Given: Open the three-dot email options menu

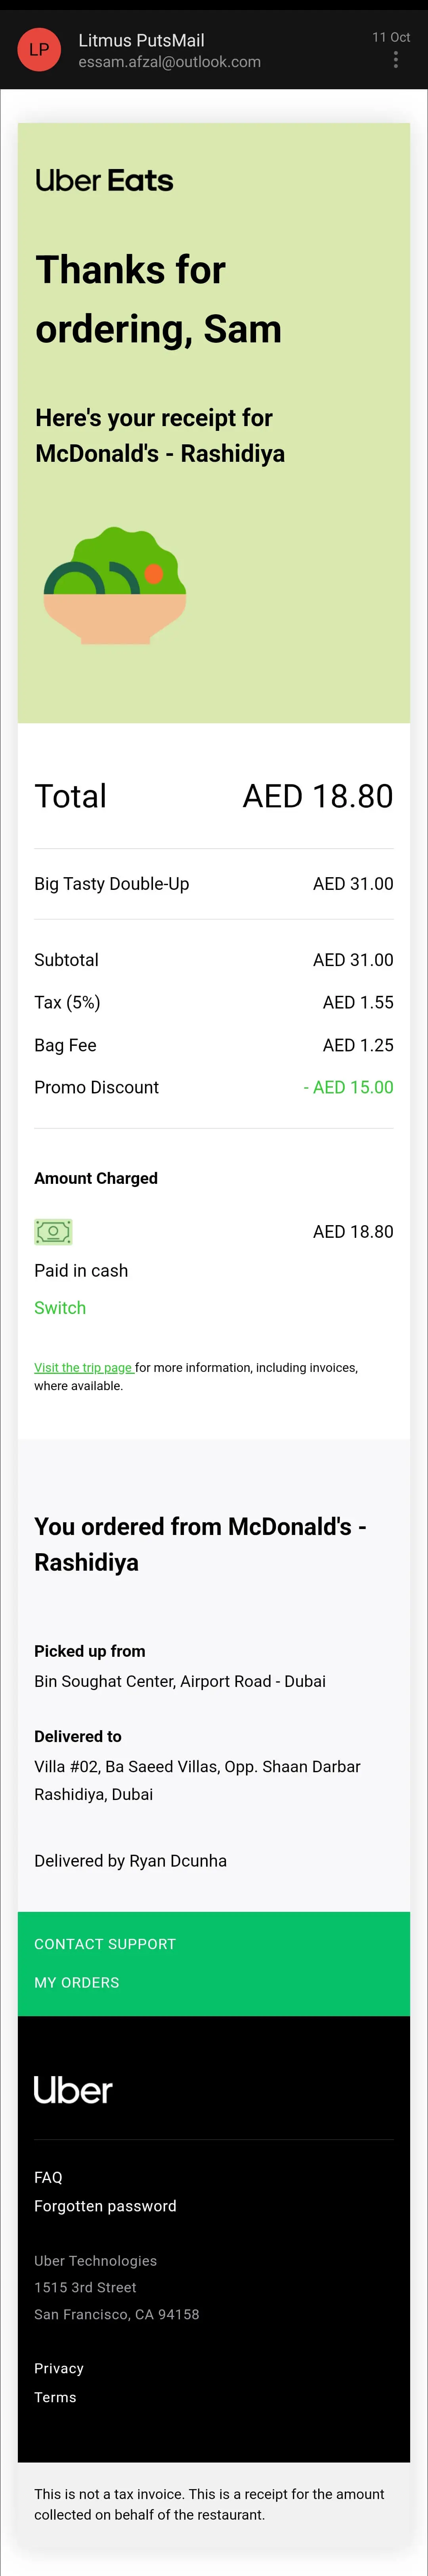Looking at the screenshot, I should point(396,60).
